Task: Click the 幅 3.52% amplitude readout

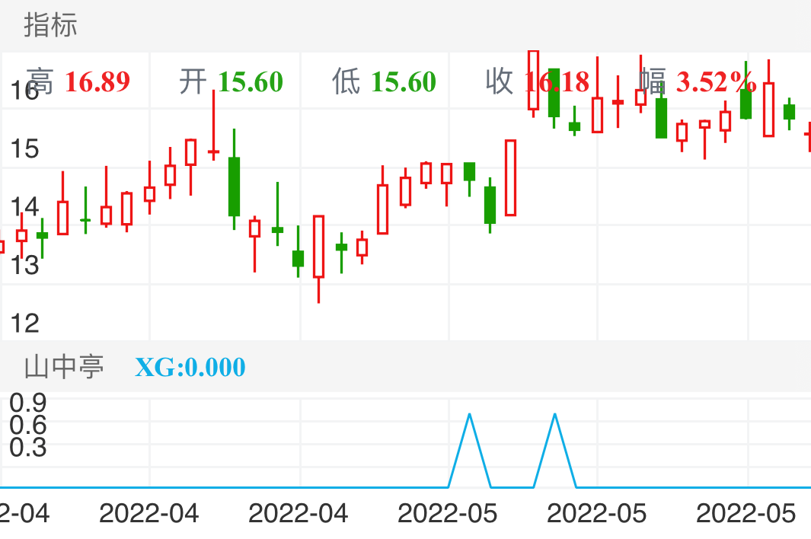Action: point(697,82)
